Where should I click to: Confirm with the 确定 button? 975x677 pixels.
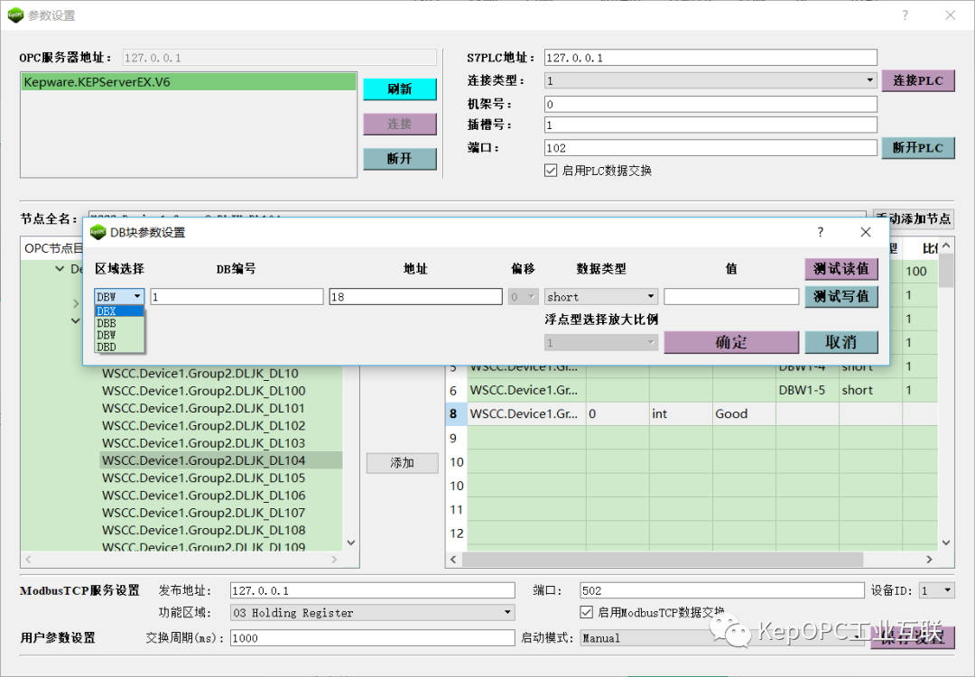click(x=731, y=342)
